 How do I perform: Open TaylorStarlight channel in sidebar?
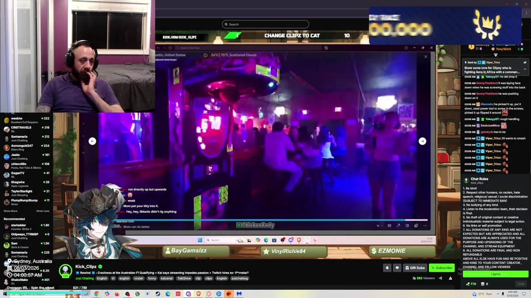[x=26, y=193]
